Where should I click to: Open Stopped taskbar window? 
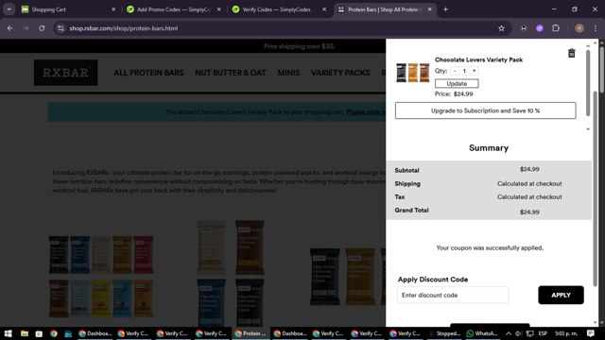(x=444, y=333)
